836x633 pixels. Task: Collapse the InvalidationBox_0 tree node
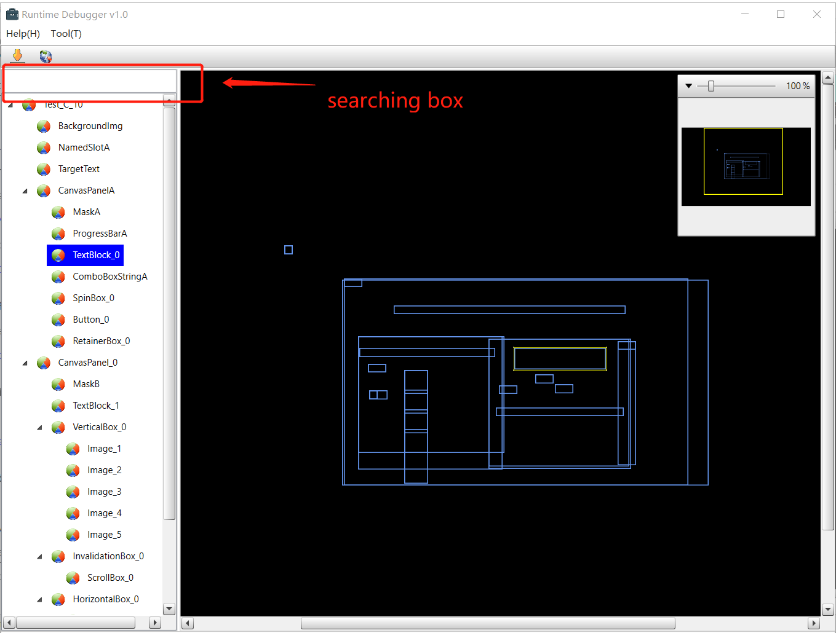(x=40, y=557)
